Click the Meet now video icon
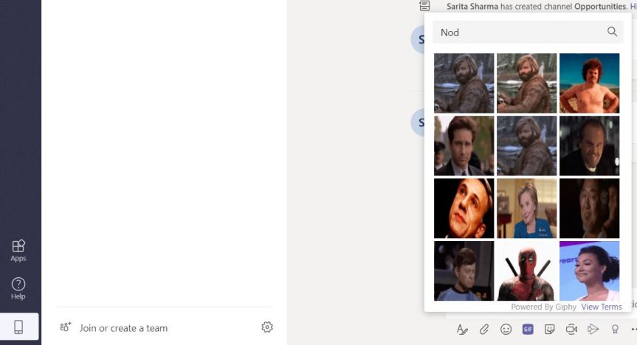This screenshot has height=345, width=637. (x=571, y=329)
